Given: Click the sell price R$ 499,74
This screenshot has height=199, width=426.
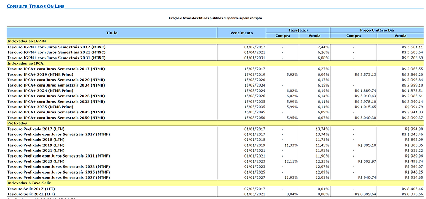Looking at the screenshot, I should coord(414,161).
